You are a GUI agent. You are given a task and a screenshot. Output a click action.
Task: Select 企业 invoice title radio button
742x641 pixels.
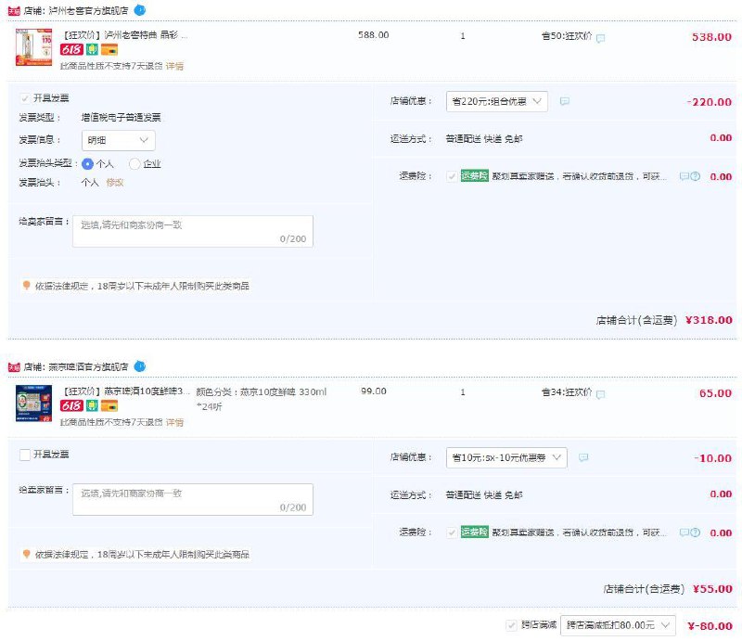[134, 164]
